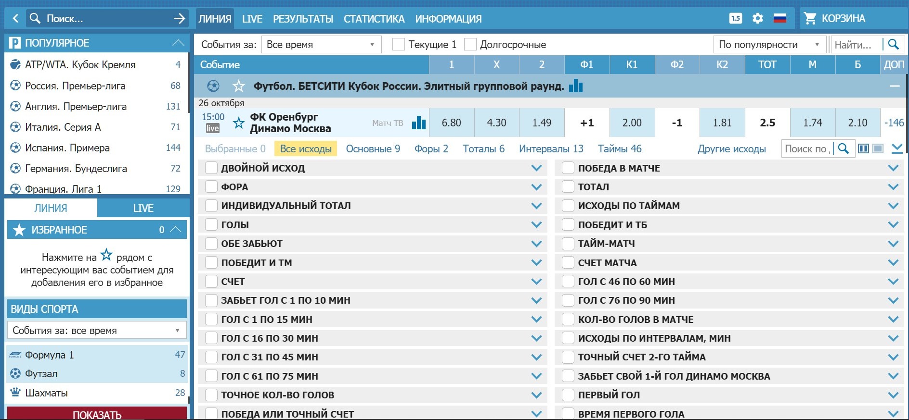
Task: Check the ПОБЕДА В МАТЧЕ checkbox
Action: 568,168
